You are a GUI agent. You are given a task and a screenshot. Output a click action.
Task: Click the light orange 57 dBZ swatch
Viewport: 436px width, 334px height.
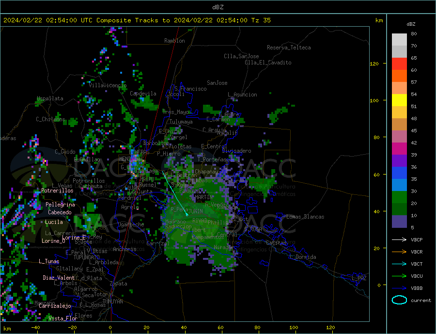pos(399,88)
